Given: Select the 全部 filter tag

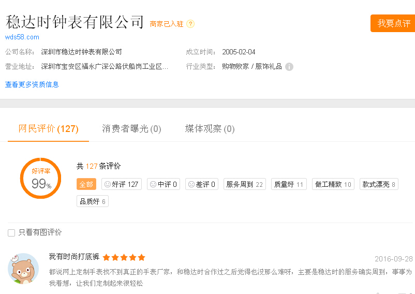Looking at the screenshot, I should pyautogui.click(x=86, y=184).
